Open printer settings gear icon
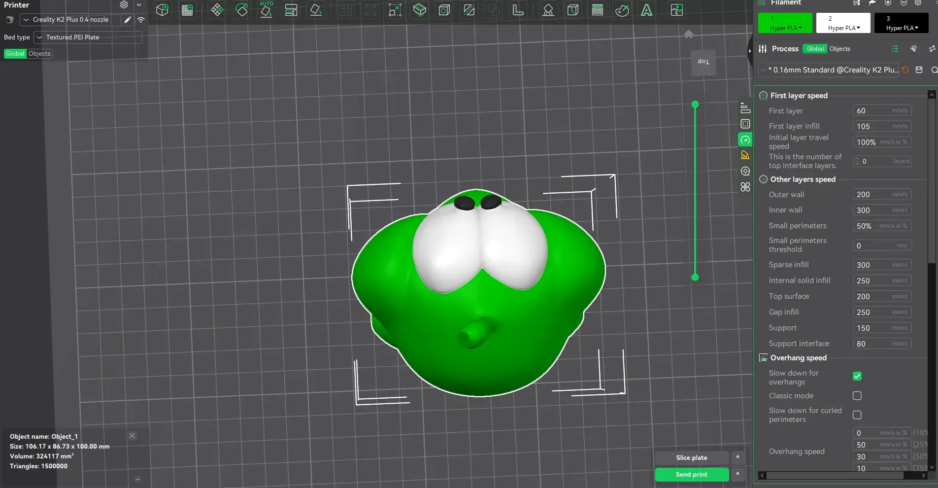 124,4
